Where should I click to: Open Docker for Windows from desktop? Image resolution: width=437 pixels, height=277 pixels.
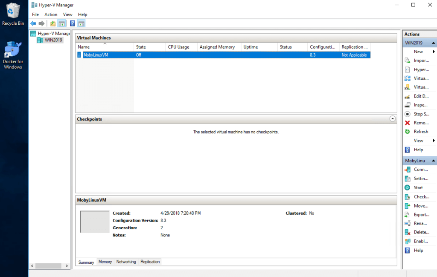coord(13,48)
